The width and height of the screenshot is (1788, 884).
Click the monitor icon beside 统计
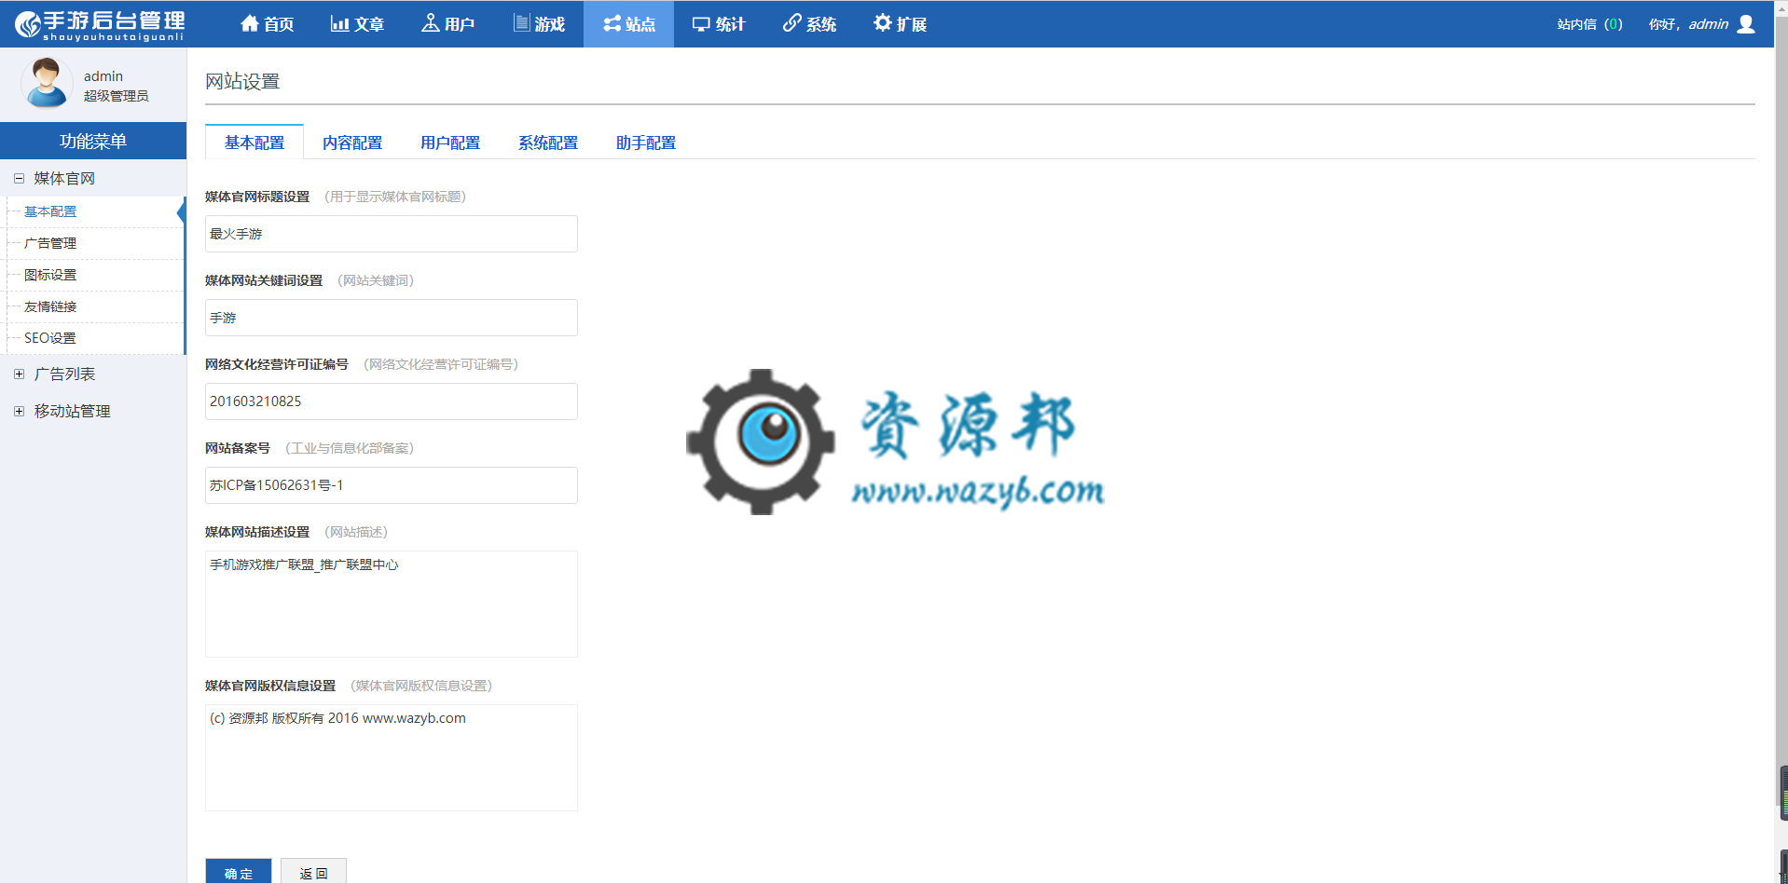pyautogui.click(x=701, y=24)
